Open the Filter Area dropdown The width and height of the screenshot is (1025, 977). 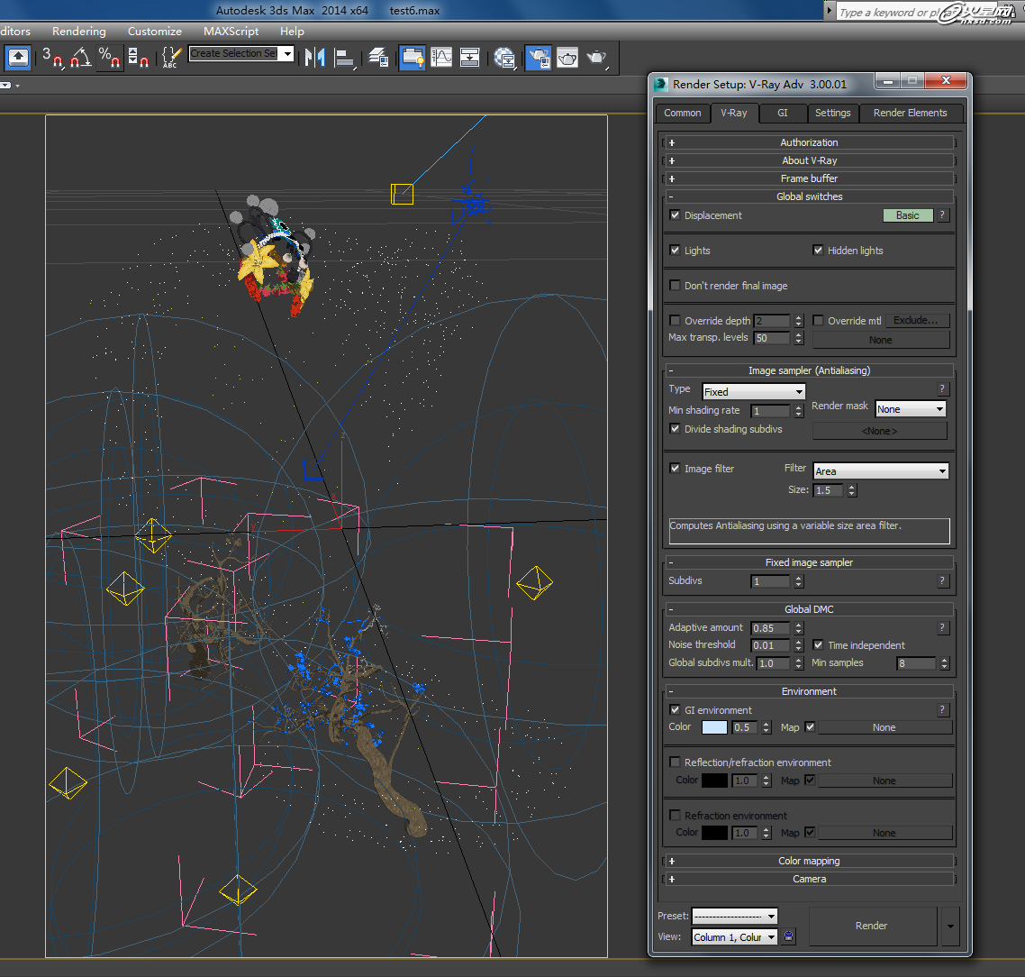881,470
